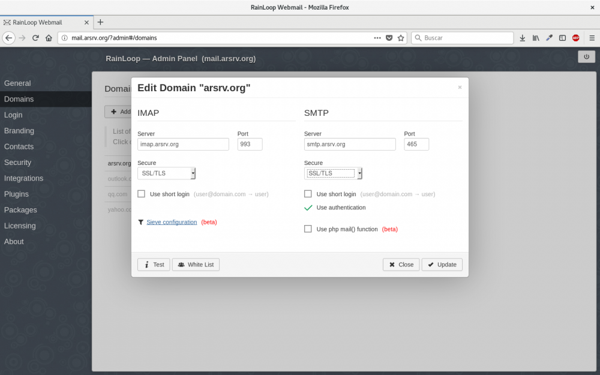The height and width of the screenshot is (375, 600).
Task: Click the admin panel power logout button
Action: tap(586, 56)
